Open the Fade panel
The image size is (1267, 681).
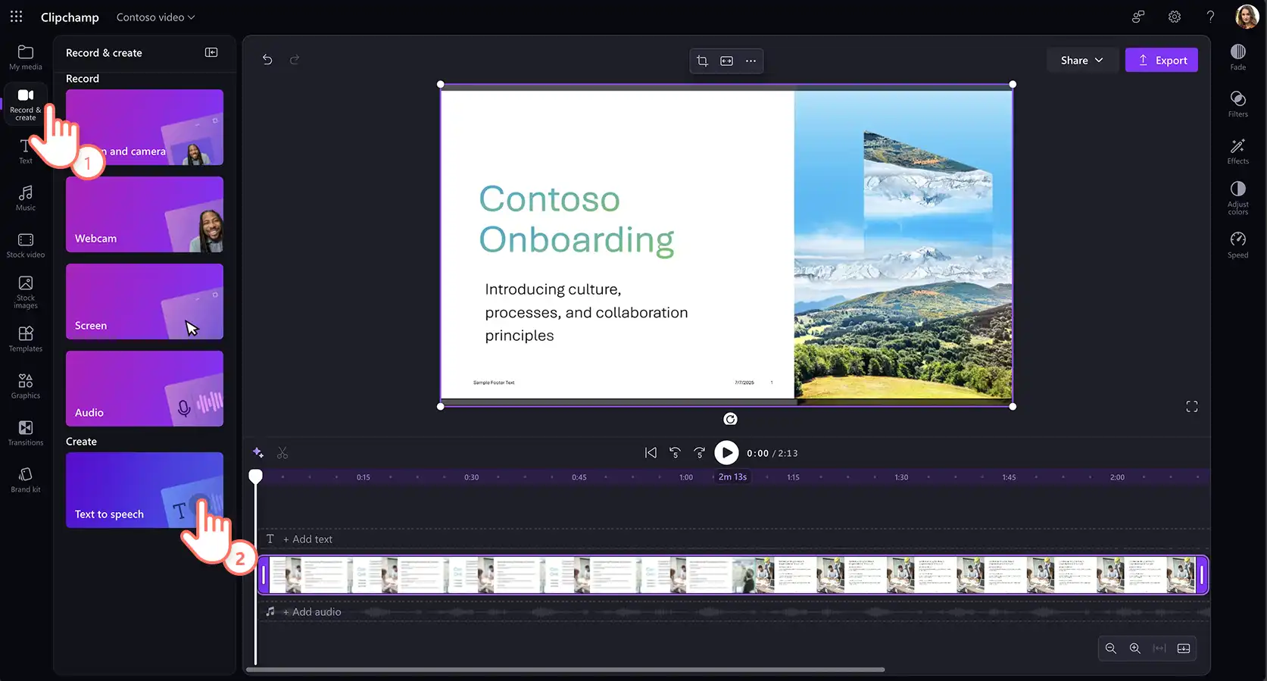[1237, 57]
